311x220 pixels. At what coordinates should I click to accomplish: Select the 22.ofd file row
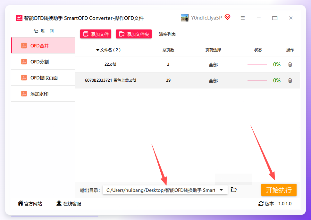[x=188, y=64]
